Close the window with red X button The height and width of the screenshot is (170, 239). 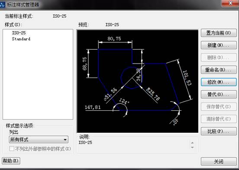click(x=230, y=3)
